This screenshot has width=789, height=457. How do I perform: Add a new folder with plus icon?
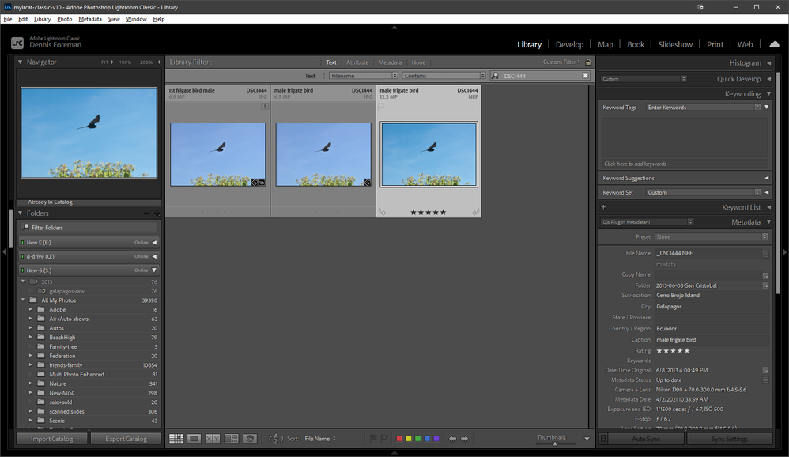click(x=157, y=213)
